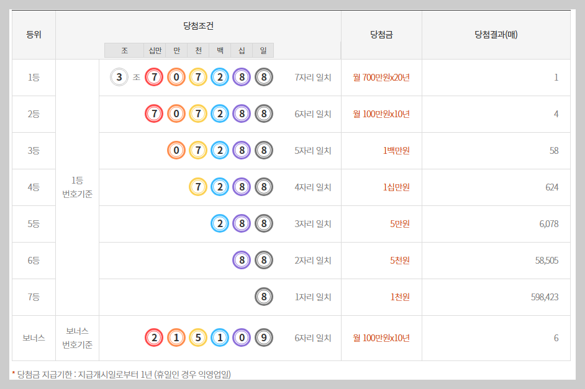Click the blue ball 2 in 2등 row
The height and width of the screenshot is (389, 585).
coord(220,114)
